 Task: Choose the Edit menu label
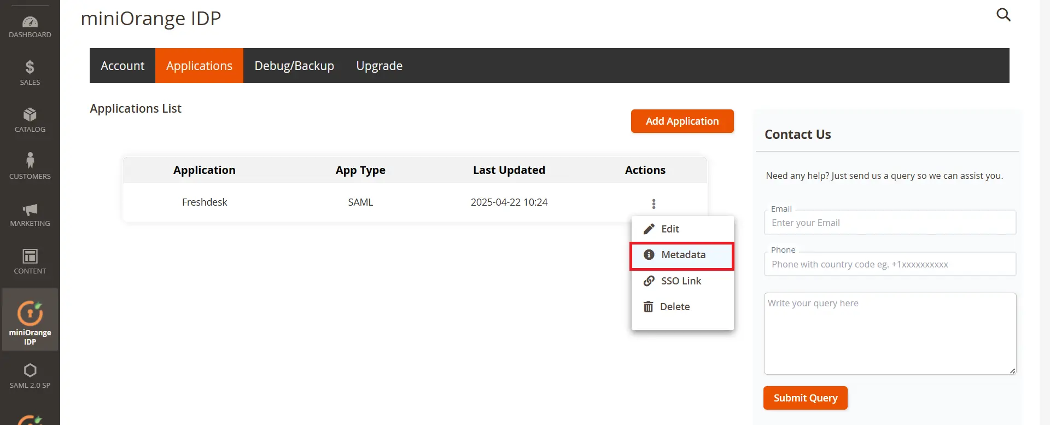click(x=670, y=229)
